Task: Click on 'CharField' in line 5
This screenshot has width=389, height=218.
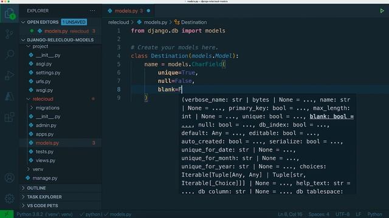Action: [x=207, y=64]
